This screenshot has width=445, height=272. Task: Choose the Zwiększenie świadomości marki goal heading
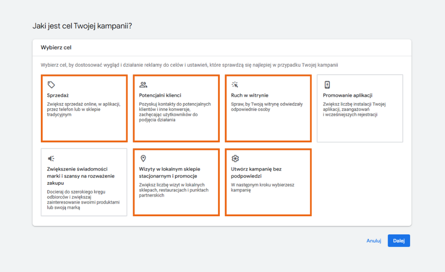[x=77, y=176]
